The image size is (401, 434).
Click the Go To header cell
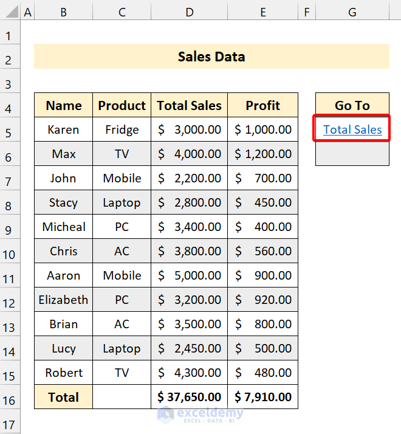click(x=352, y=105)
